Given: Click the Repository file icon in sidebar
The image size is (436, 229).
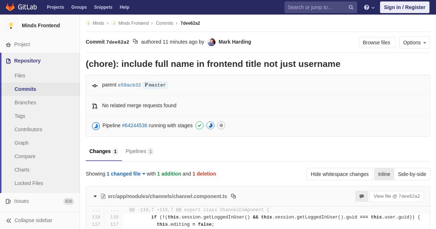Looking at the screenshot, I should click(8, 61).
